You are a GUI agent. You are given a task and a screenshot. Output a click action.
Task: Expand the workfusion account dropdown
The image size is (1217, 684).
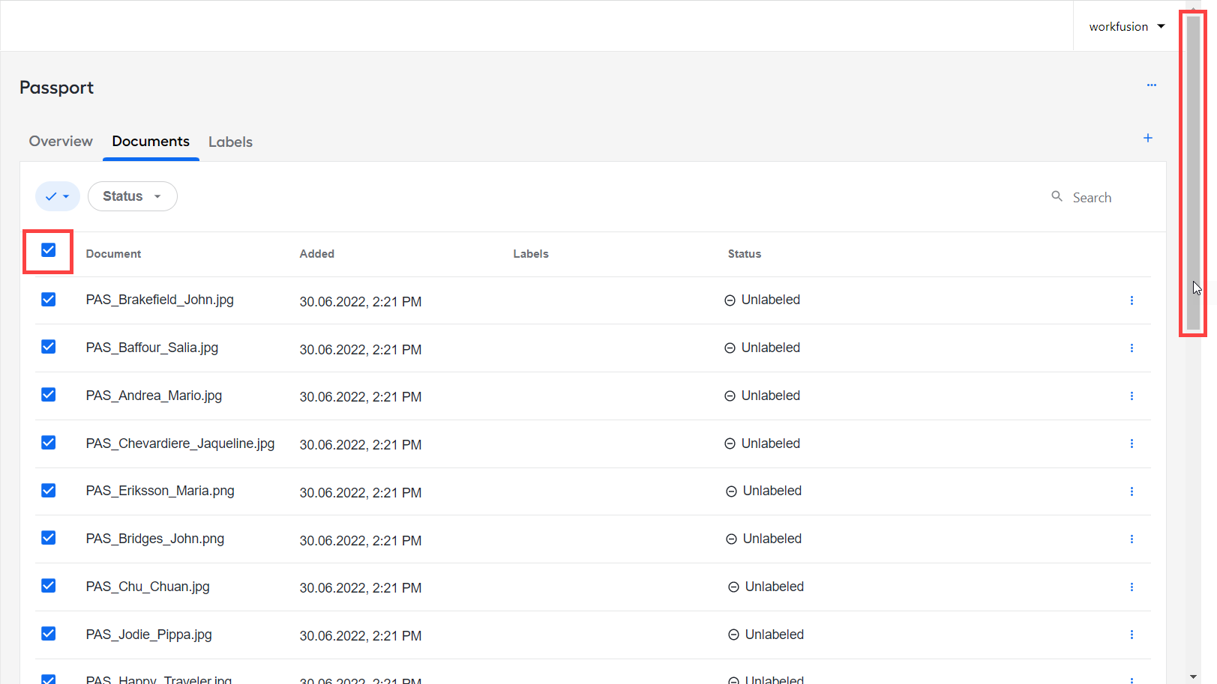pos(1126,26)
